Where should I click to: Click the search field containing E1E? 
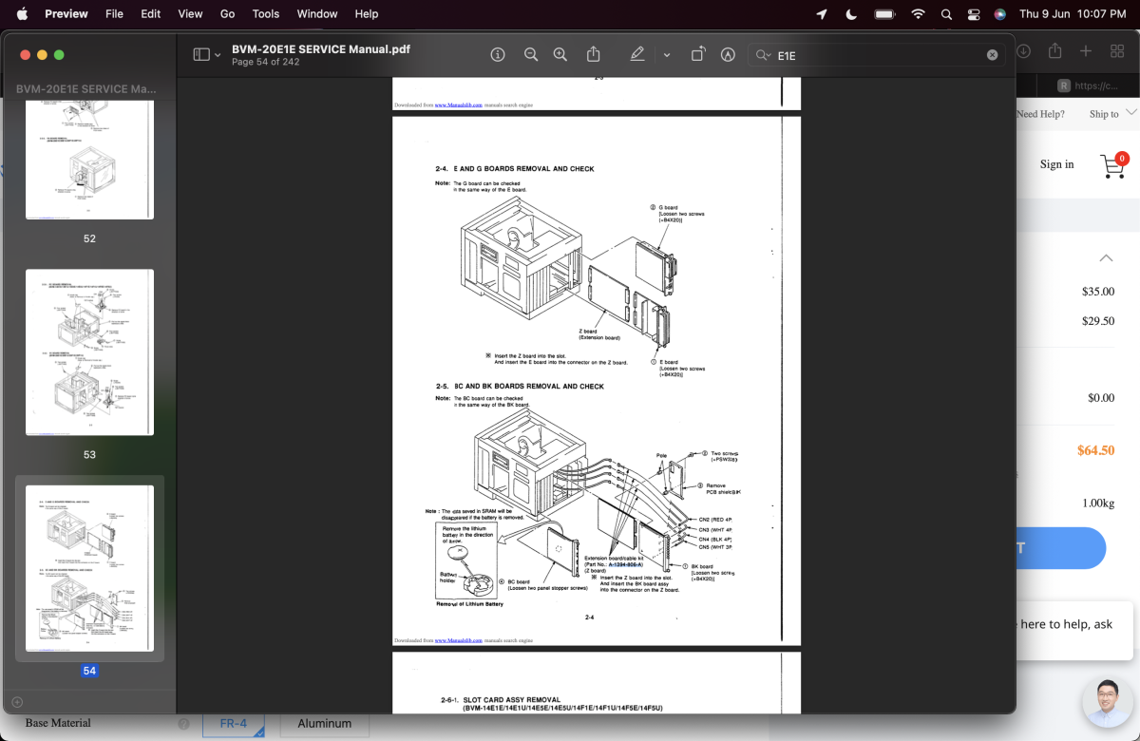coord(877,55)
